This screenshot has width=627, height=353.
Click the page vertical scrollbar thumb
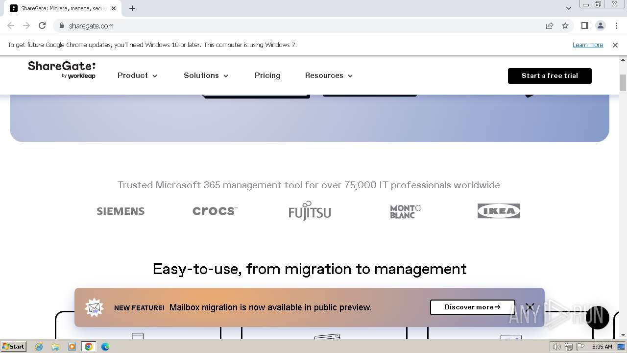click(623, 83)
